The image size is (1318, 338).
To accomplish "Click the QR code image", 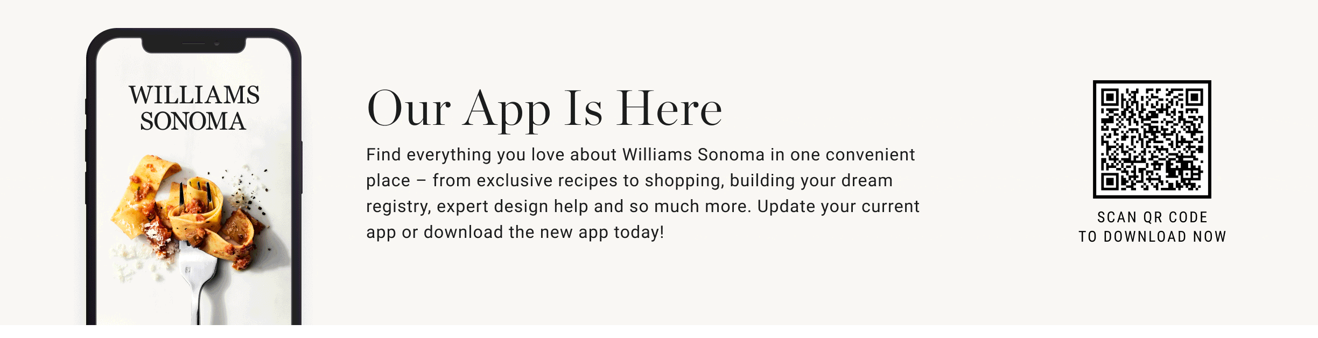I will click(x=1152, y=139).
